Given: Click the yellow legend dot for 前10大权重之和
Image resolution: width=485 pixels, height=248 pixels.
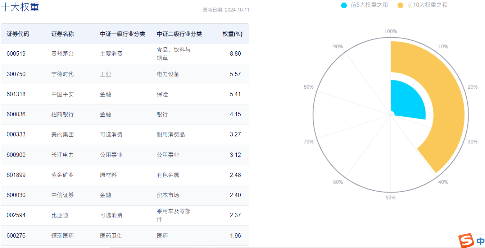Looking at the screenshot, I should point(400,5).
